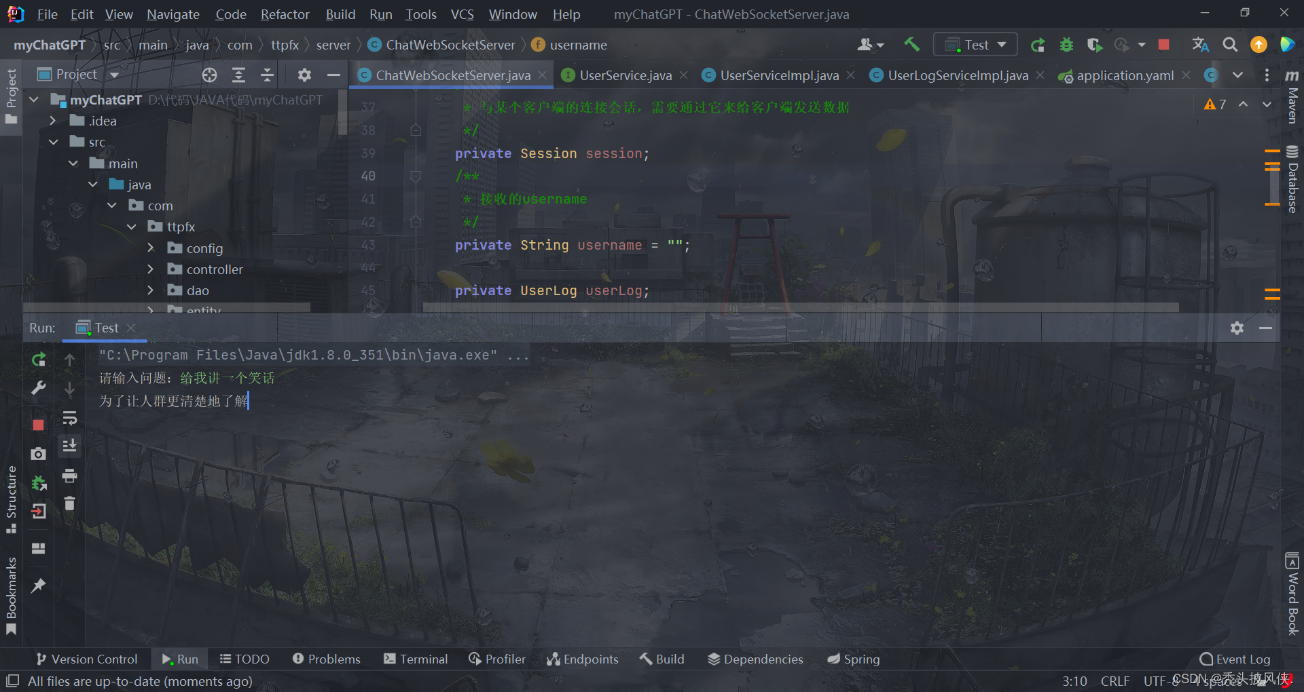Open the Spring tool window
Viewport: 1304px width, 692px height.
click(853, 659)
